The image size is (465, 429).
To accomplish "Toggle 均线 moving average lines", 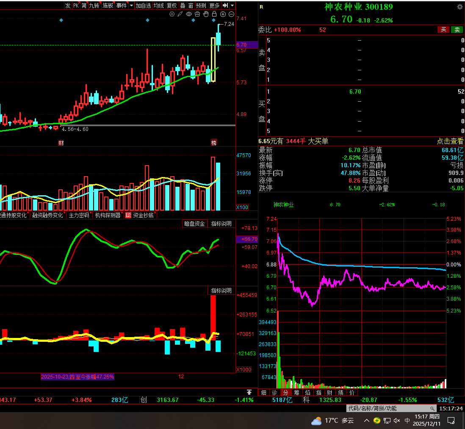I will (x=159, y=6).
